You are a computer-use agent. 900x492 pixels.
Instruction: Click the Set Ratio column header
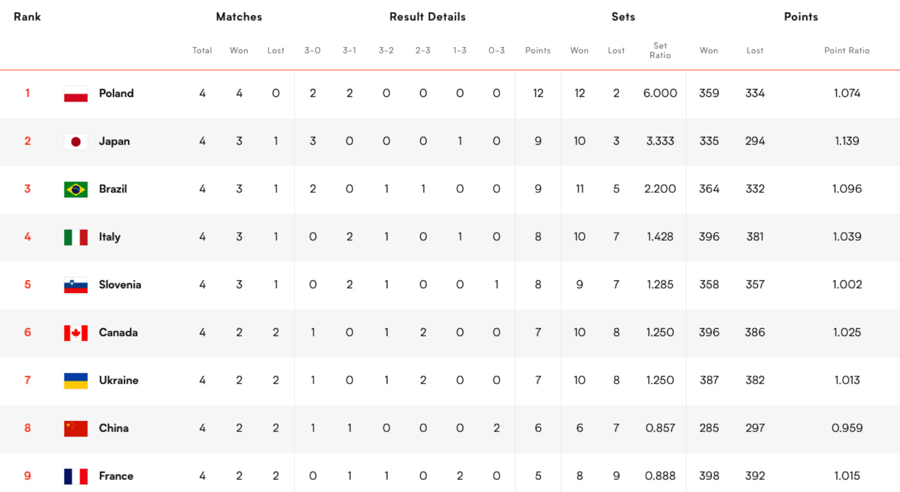[660, 50]
